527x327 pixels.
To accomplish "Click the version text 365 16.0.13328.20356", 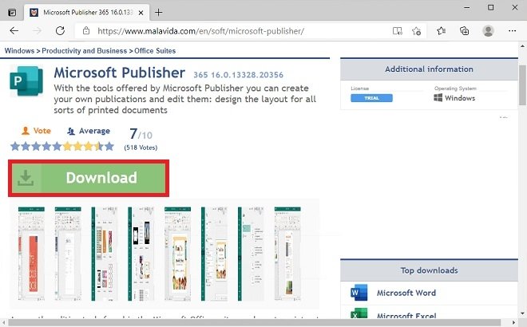I will pos(238,74).
